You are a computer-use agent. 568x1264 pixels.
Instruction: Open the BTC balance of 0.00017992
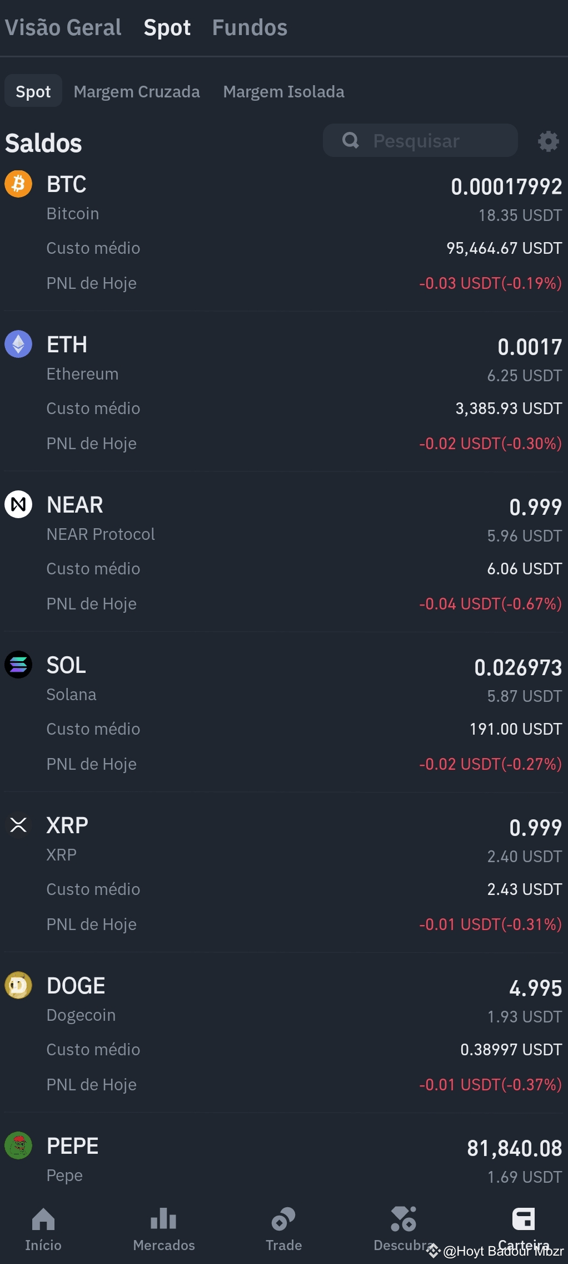[506, 186]
